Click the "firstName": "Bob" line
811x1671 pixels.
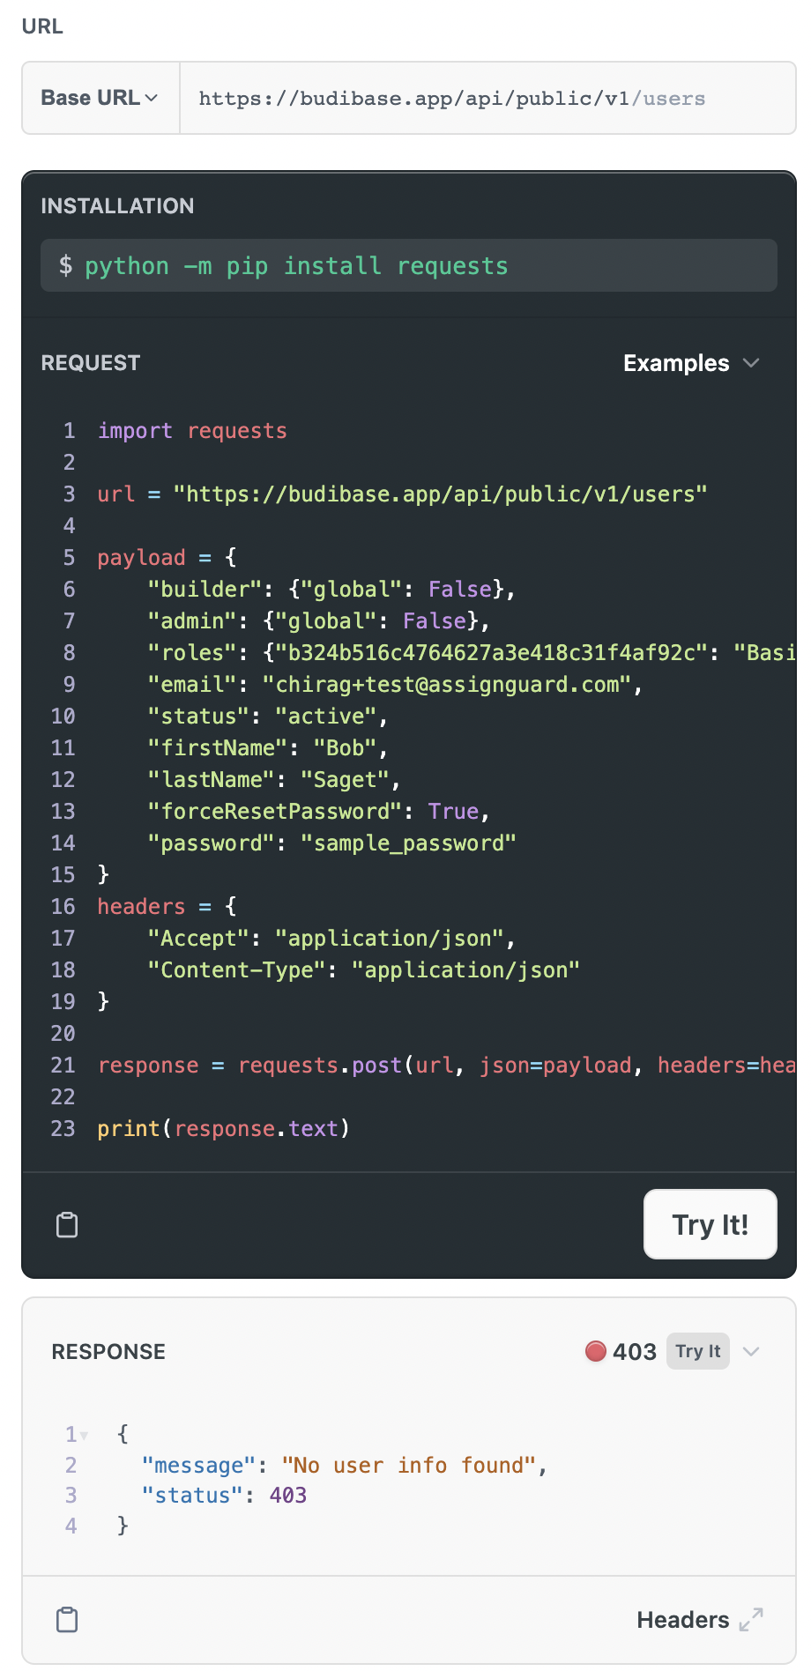[268, 748]
